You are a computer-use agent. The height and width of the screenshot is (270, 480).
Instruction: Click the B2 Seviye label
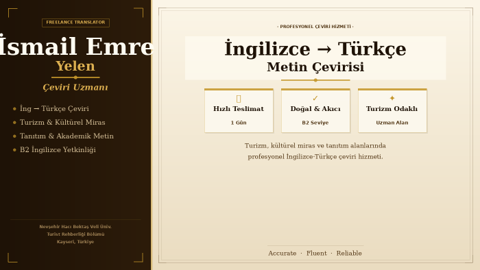315,123
